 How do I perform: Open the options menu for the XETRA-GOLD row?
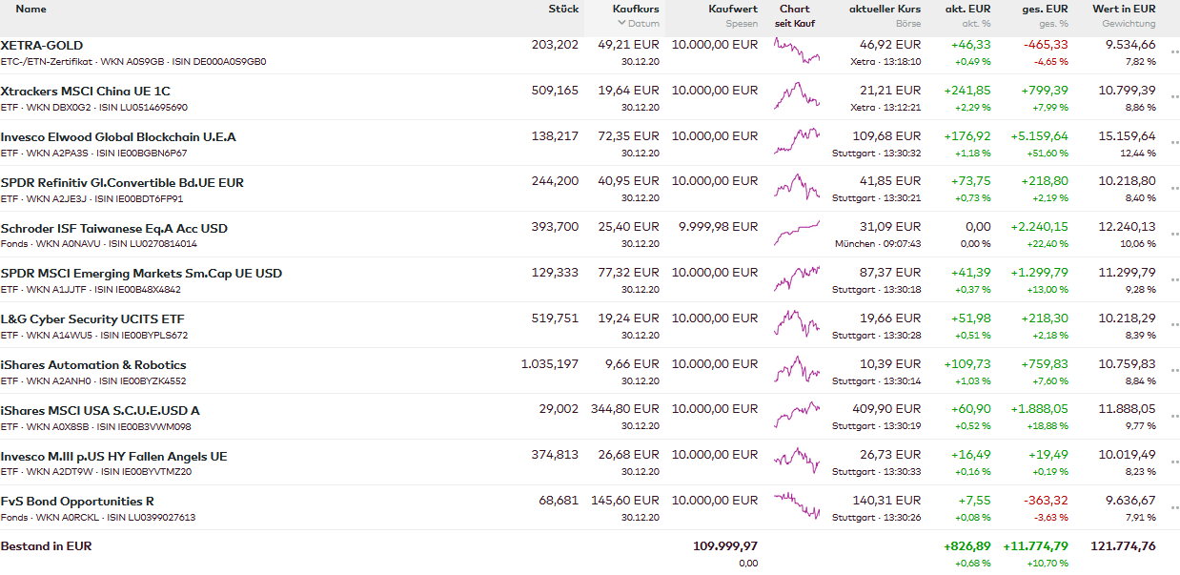tap(1173, 52)
